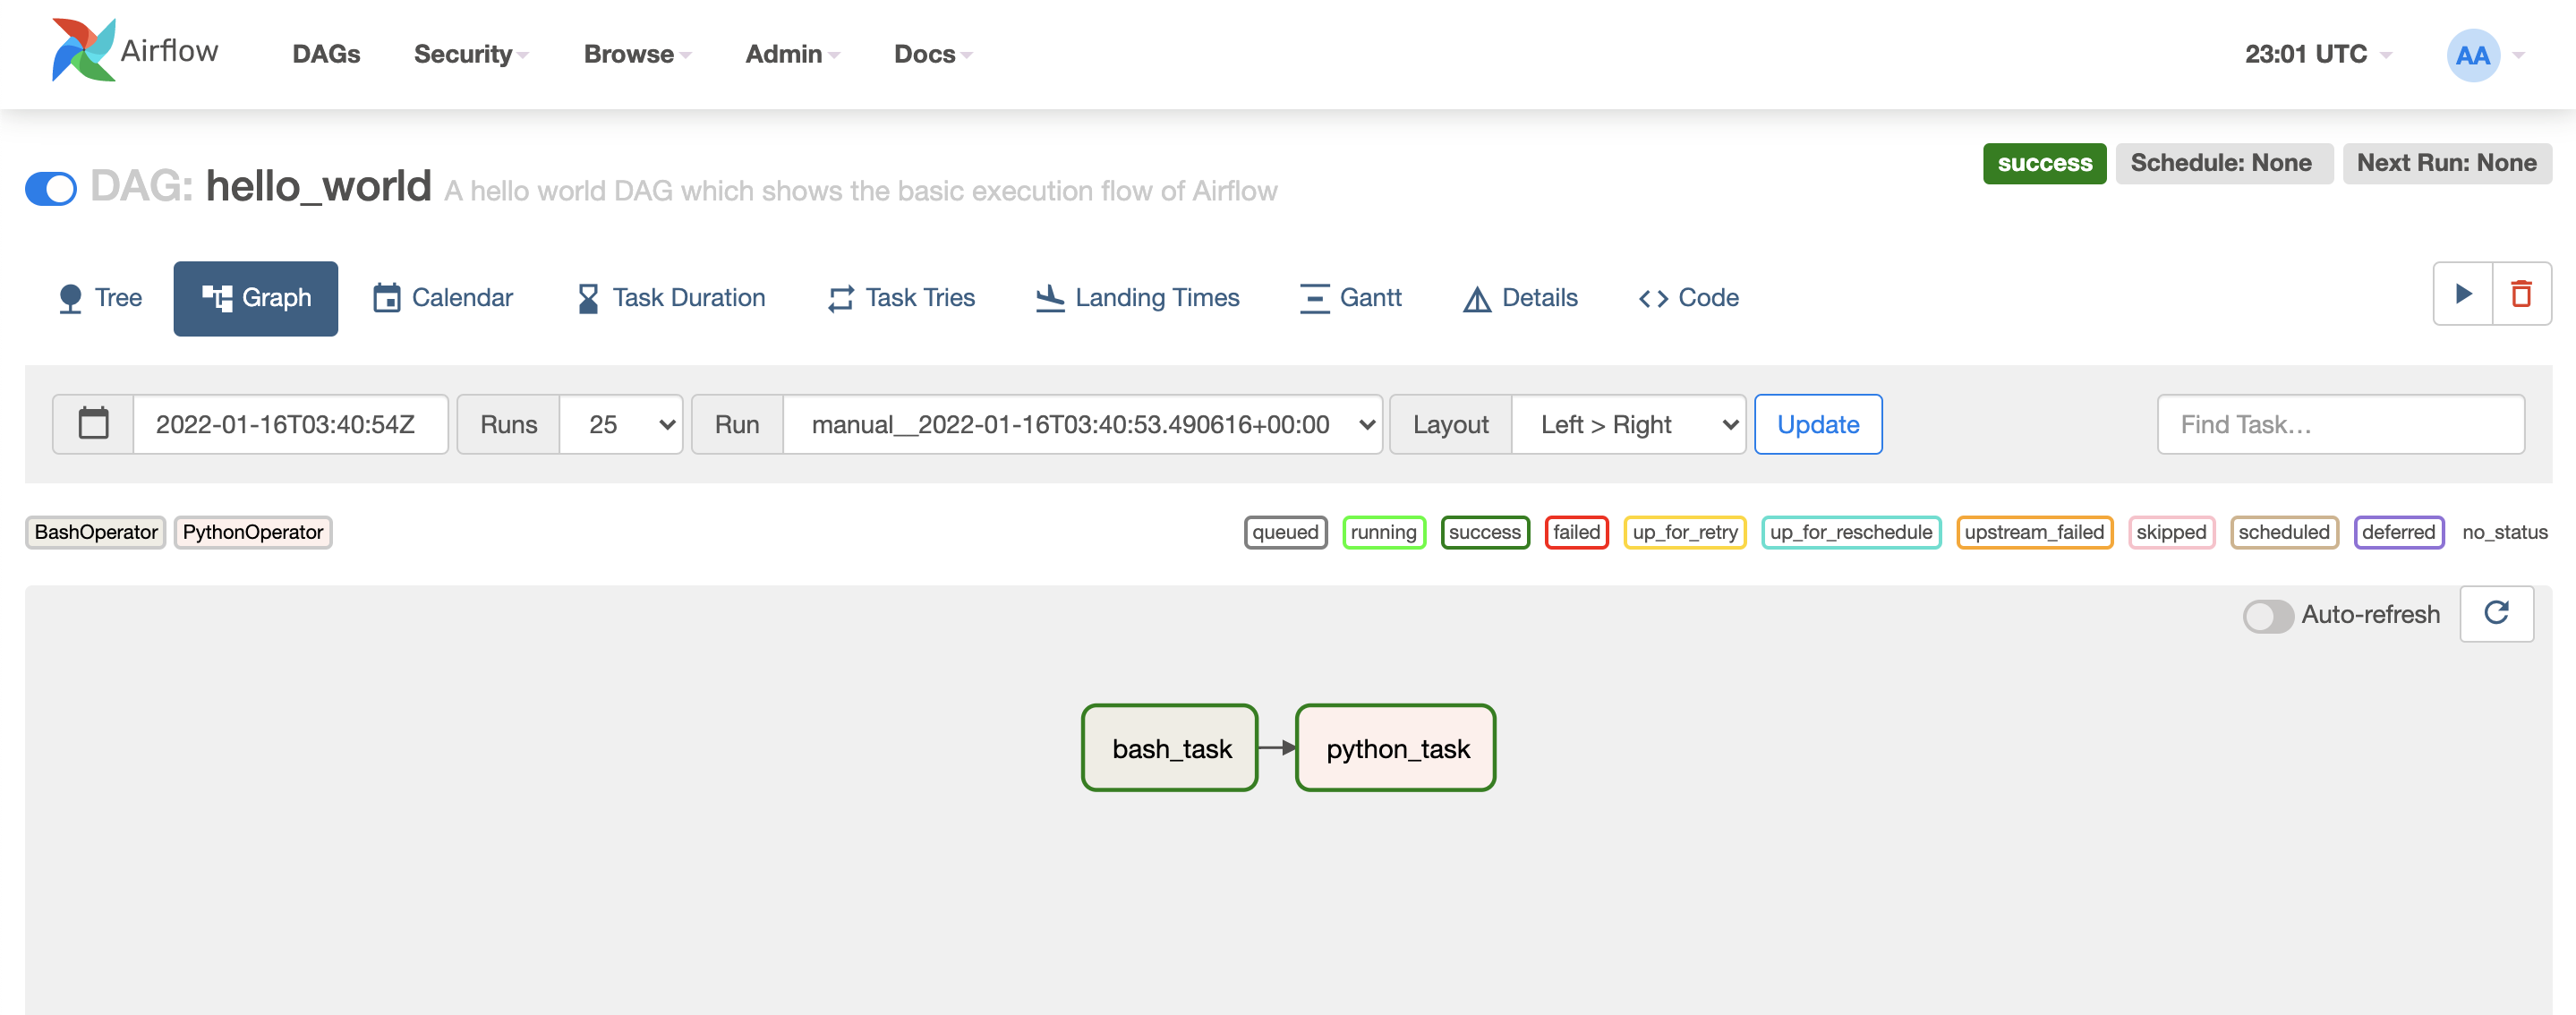Click the refresh graph icon button
This screenshot has height=1015, width=2576.
(x=2496, y=613)
